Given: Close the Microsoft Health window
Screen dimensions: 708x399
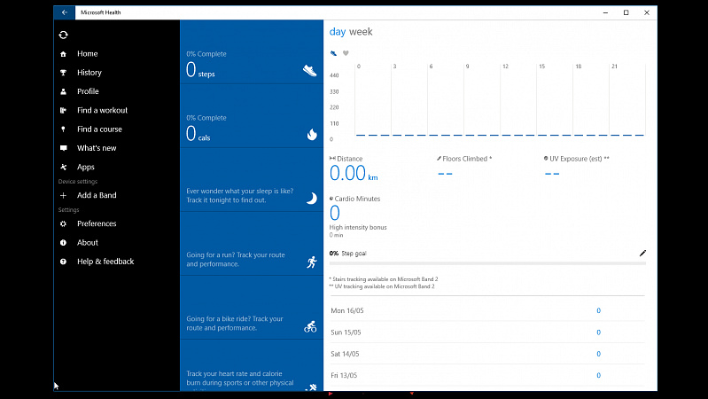Looking at the screenshot, I should pos(647,12).
